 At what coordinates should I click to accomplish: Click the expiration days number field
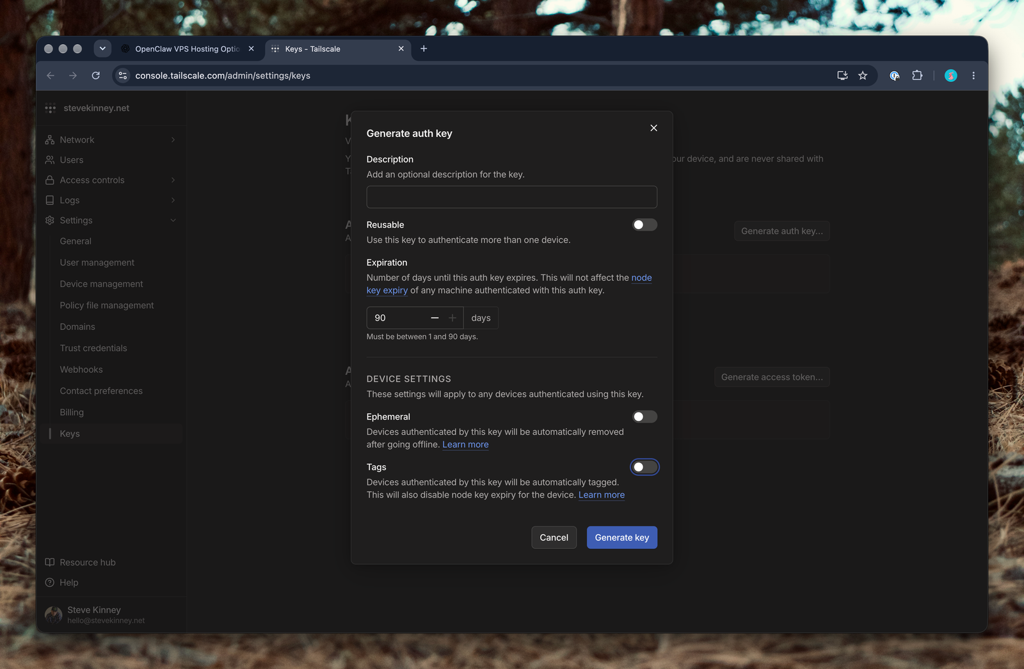click(397, 318)
